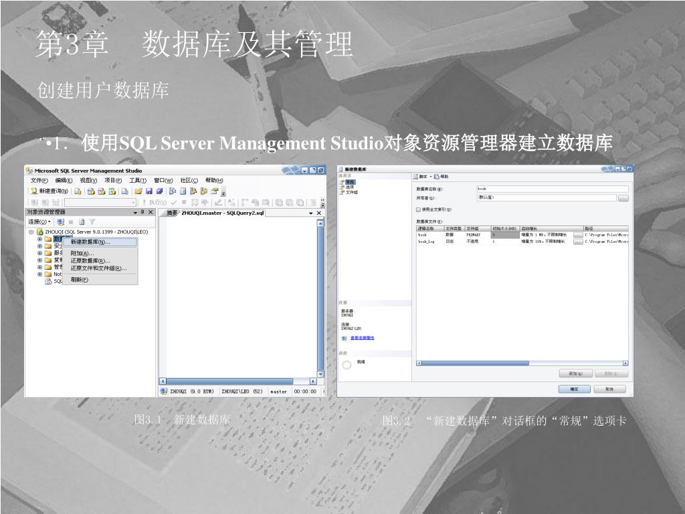Click the 查看连接属性 link
This screenshot has width=685, height=514.
(362, 338)
